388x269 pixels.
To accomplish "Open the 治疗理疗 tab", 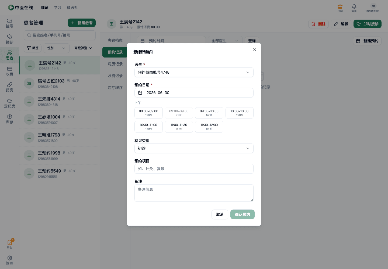I will 115,88.
